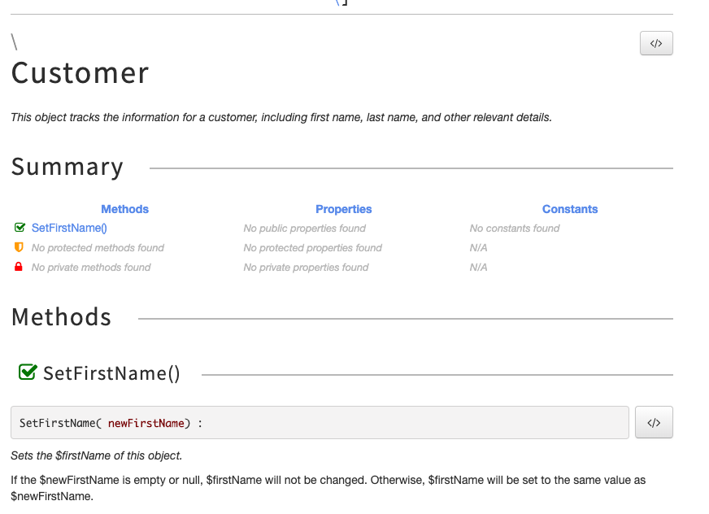Click the Constants column header
The image size is (709, 514).
tap(570, 209)
